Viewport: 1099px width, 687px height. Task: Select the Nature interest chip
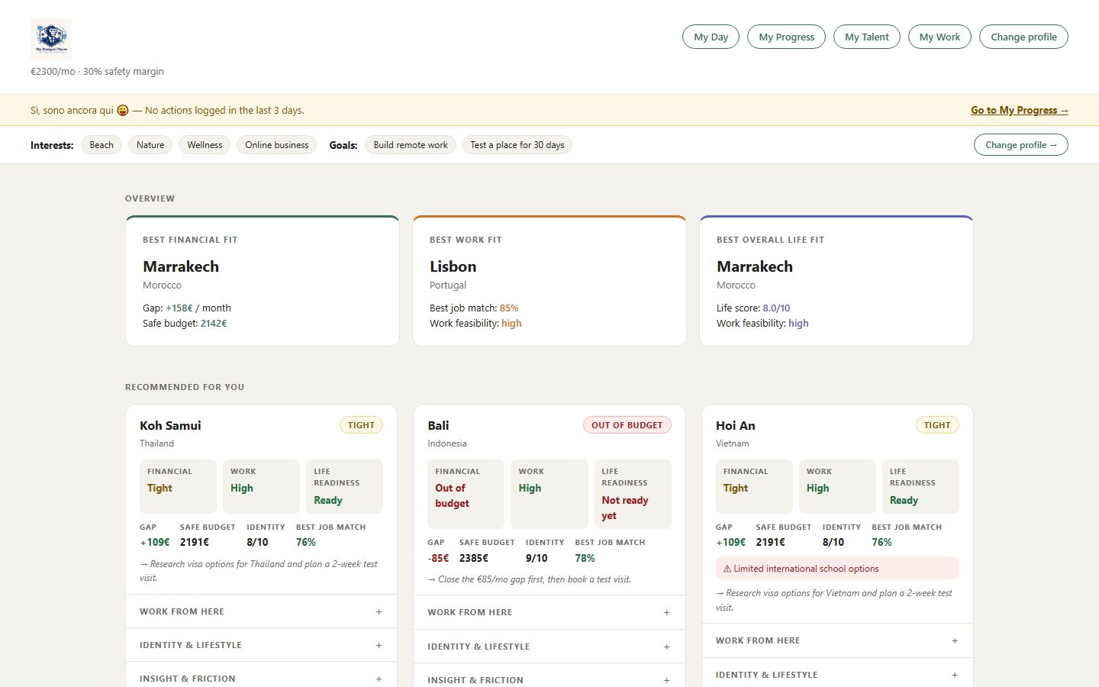(x=150, y=145)
